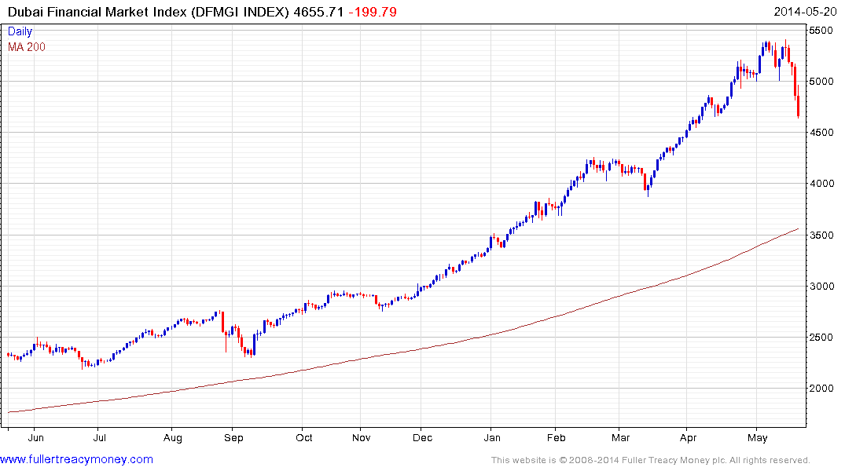This screenshot has width=845, height=471.
Task: Click the Dec x-axis label
Action: pyautogui.click(x=423, y=437)
